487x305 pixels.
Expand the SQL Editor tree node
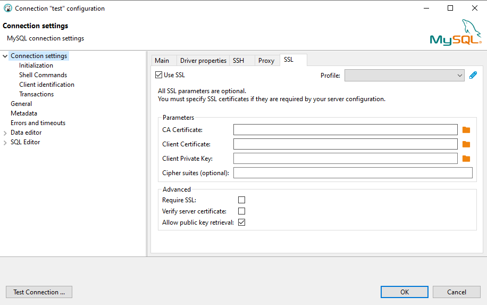coord(5,142)
